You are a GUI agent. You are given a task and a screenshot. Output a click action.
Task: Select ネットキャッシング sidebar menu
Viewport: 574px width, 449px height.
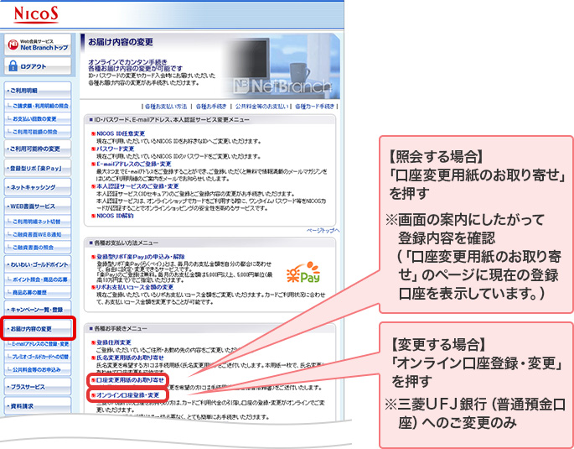(x=38, y=187)
